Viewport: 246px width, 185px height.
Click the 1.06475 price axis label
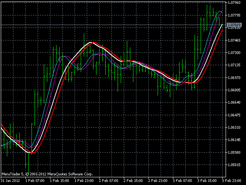pyautogui.click(x=234, y=115)
